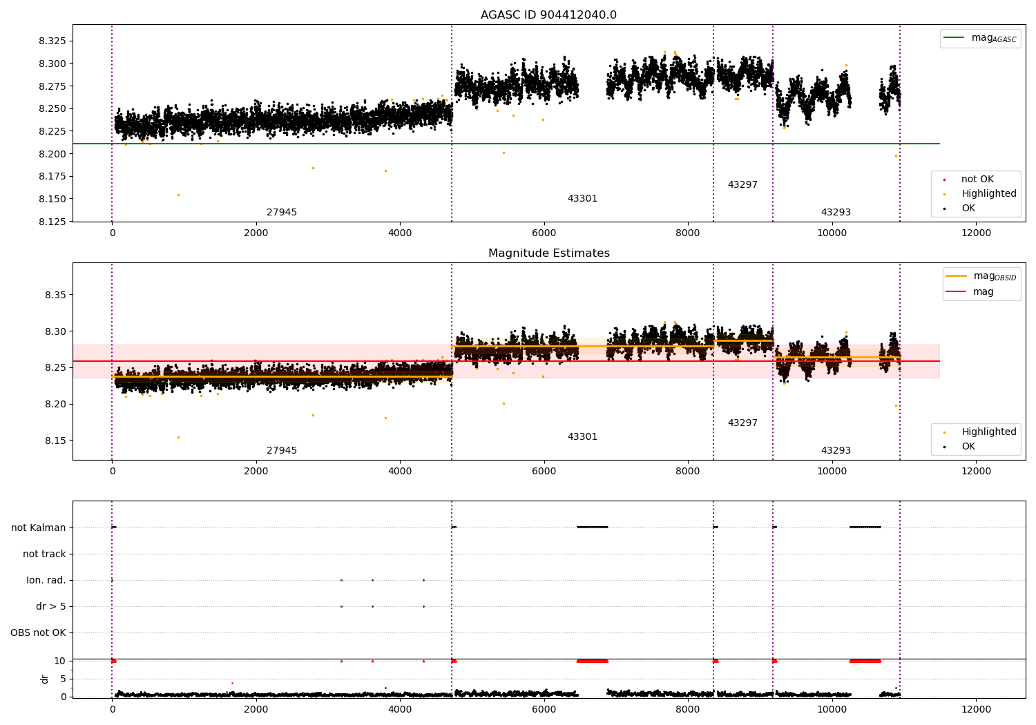Image resolution: width=1036 pixels, height=725 pixels.
Task: Click obsid label 43301 in top plot
Action: (x=582, y=199)
